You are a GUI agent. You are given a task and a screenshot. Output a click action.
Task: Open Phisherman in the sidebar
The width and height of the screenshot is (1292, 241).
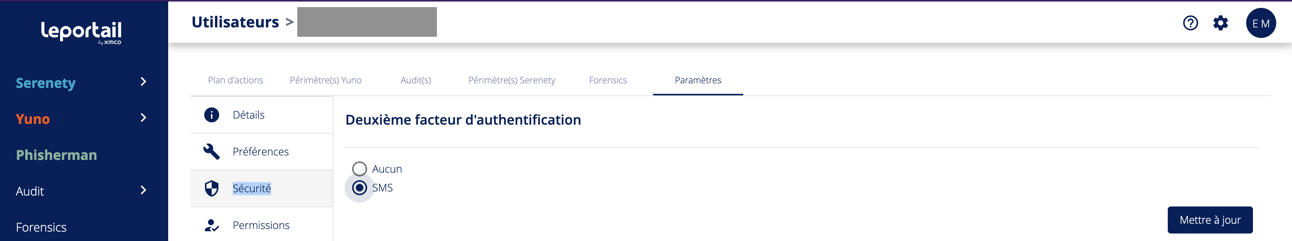(x=56, y=155)
